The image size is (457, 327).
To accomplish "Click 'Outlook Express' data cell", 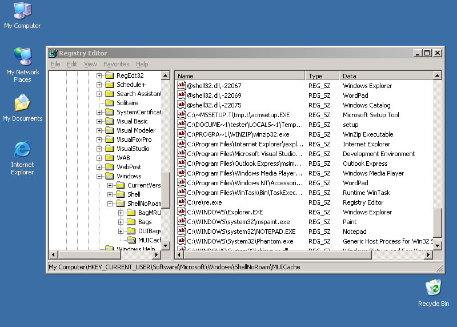I will tap(365, 163).
